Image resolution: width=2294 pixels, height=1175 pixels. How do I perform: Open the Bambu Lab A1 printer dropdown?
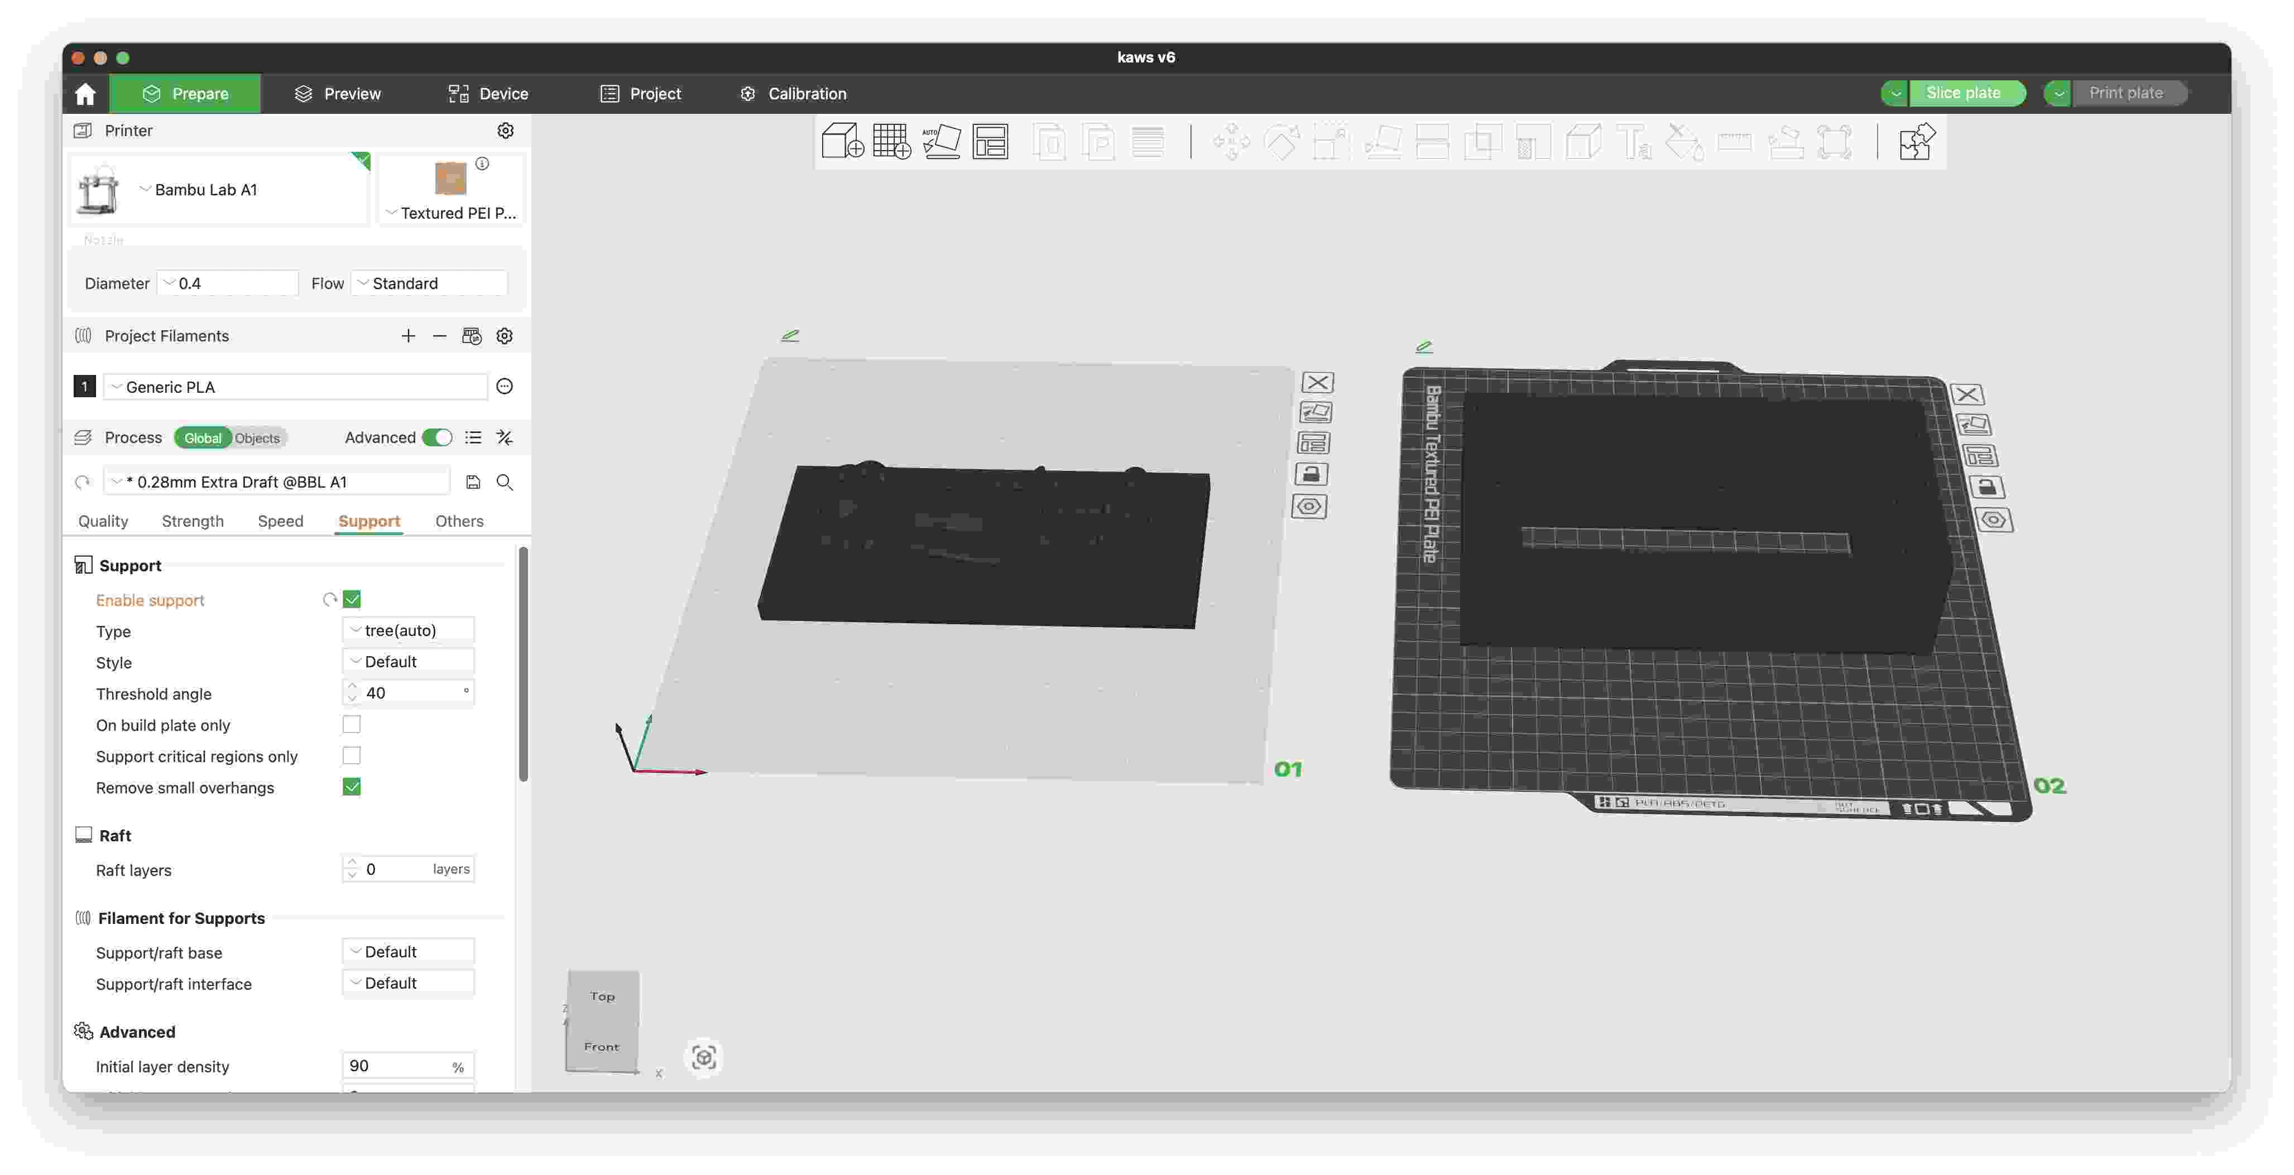point(220,189)
